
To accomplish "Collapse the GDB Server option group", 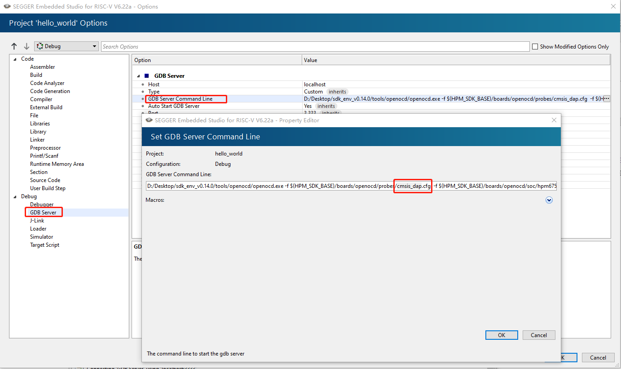I will pos(139,76).
